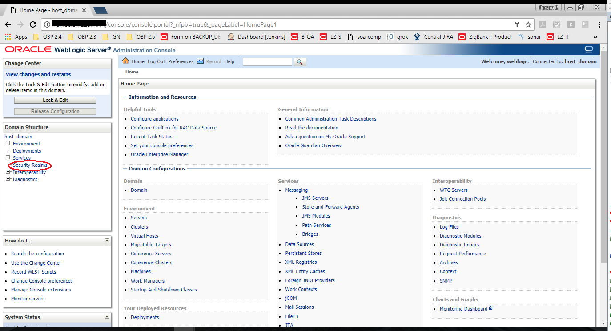Click the Lock & Edit button
Viewport: 611px width, 331px height.
[55, 100]
